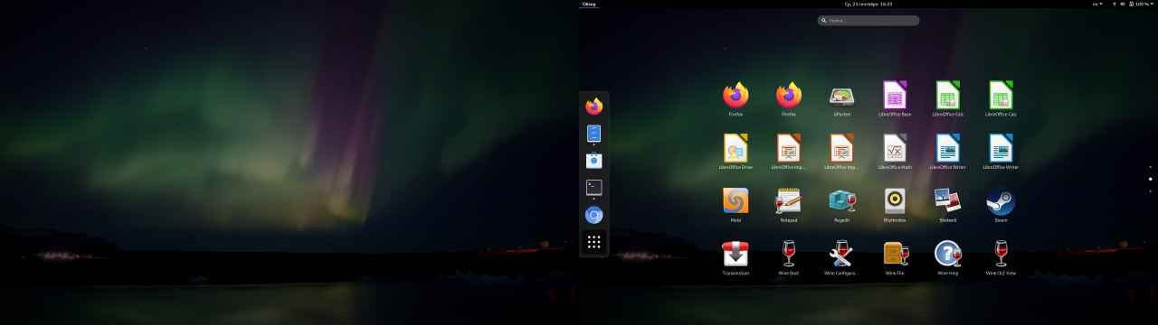This screenshot has width=1158, height=325.
Task: Open Chromium from the dash
Action: [593, 215]
